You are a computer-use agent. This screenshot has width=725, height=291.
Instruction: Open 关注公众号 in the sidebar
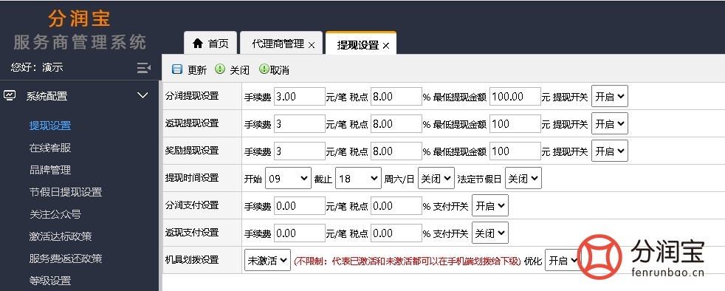(55, 214)
